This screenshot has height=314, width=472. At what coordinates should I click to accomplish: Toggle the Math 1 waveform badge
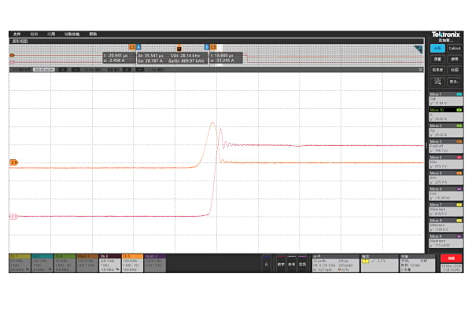click(x=87, y=263)
